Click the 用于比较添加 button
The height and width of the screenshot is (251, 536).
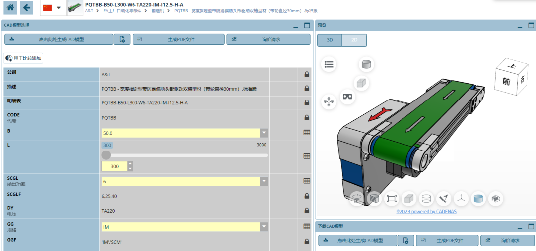point(24,58)
